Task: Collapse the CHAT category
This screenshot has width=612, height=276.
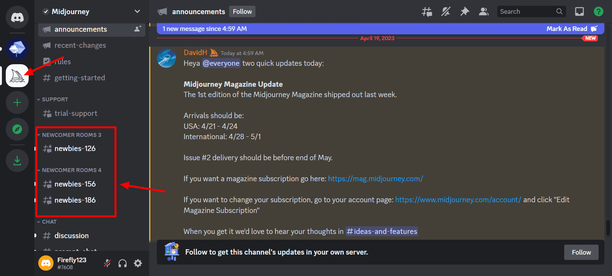Action: point(47,222)
